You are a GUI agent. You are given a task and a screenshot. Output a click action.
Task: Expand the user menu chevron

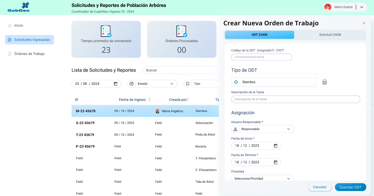click(362, 7)
